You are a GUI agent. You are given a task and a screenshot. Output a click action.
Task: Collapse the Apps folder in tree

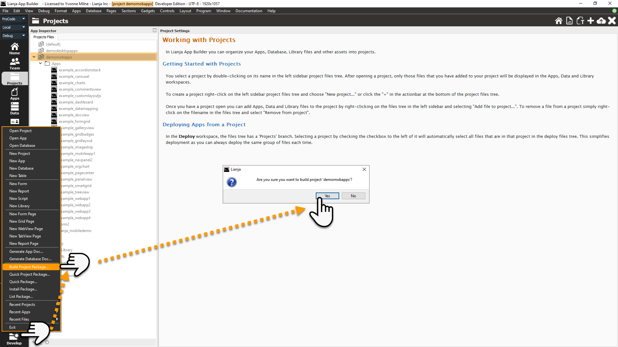41,64
